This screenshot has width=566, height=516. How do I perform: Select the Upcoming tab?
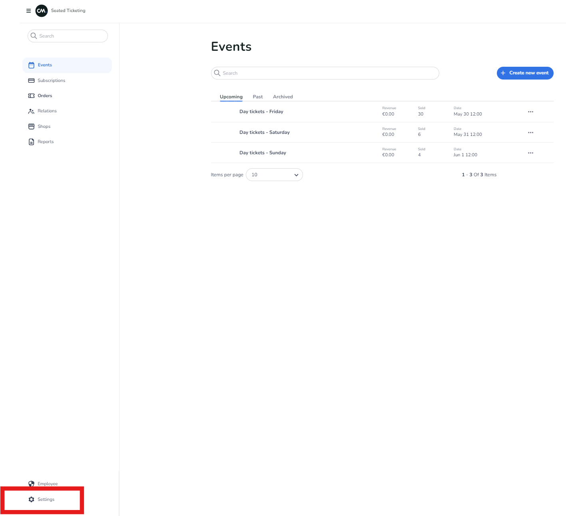point(231,97)
